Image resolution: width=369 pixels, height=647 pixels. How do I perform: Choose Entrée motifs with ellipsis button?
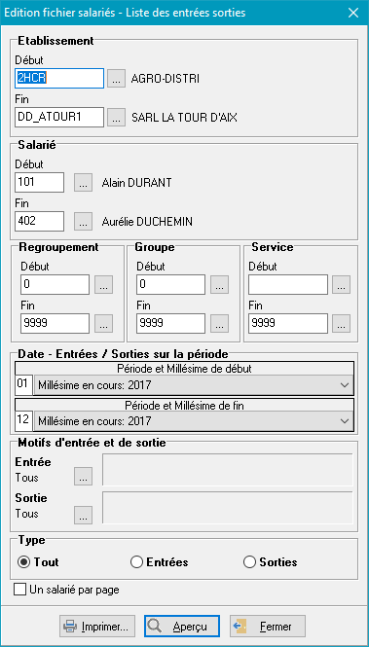pos(83,476)
